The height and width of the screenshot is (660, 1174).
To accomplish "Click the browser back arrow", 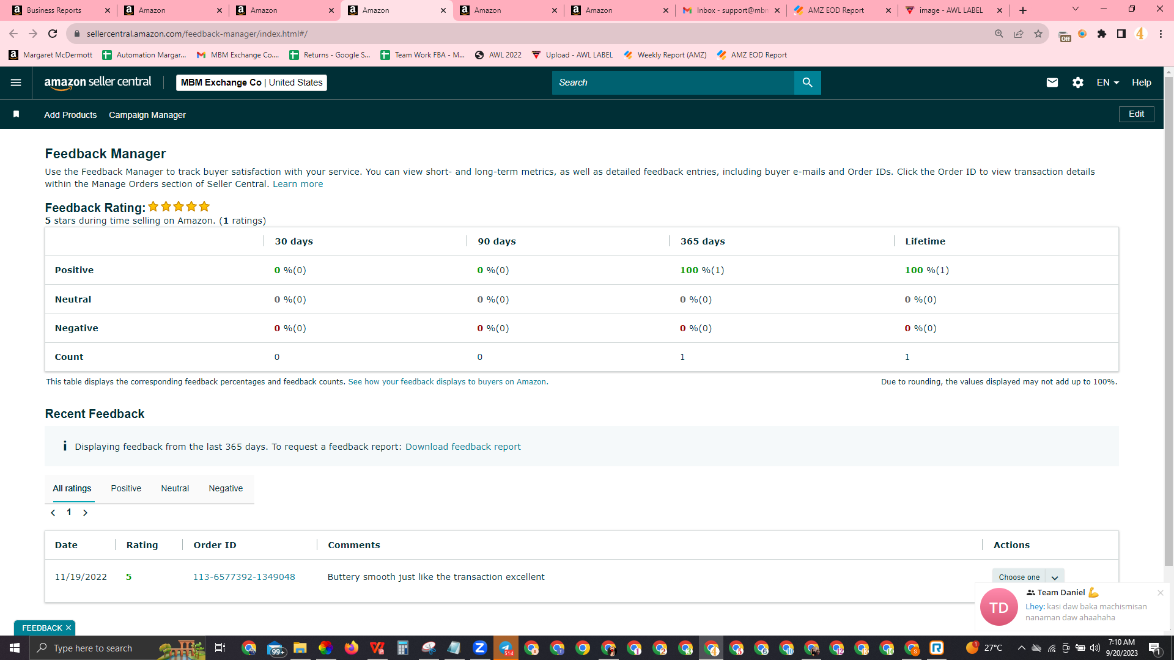I will click(13, 34).
